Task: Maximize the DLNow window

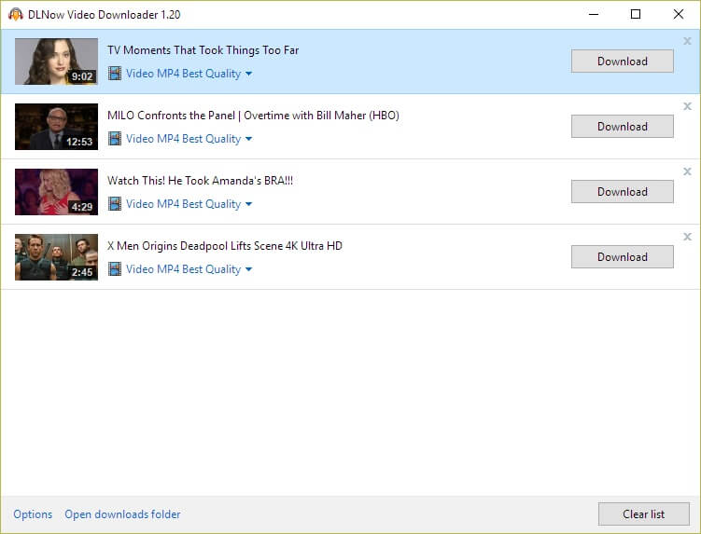Action: pyautogui.click(x=636, y=14)
